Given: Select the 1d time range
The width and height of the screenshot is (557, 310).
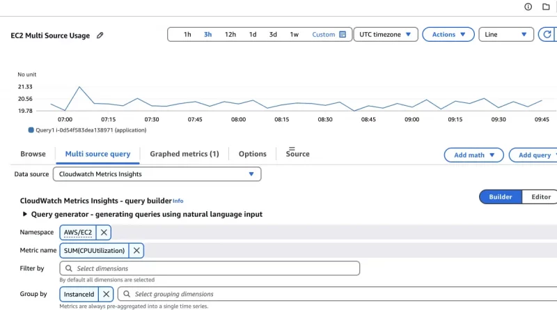Looking at the screenshot, I should pyautogui.click(x=253, y=35).
